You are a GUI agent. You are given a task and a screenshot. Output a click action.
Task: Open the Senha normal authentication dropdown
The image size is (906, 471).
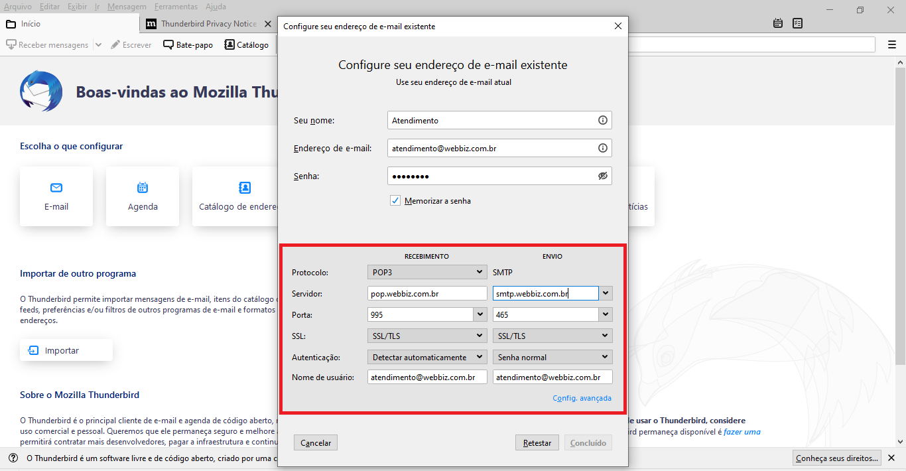[x=552, y=357]
